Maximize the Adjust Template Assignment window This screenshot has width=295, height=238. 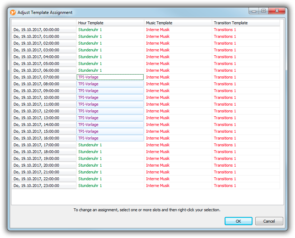[264, 11]
